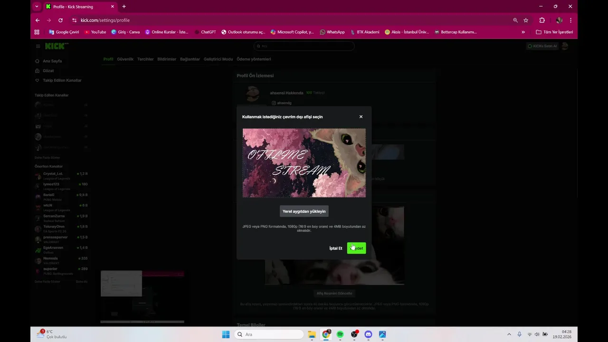
Task: Close the Profile - Kick Streaming tab
Action: [113, 7]
